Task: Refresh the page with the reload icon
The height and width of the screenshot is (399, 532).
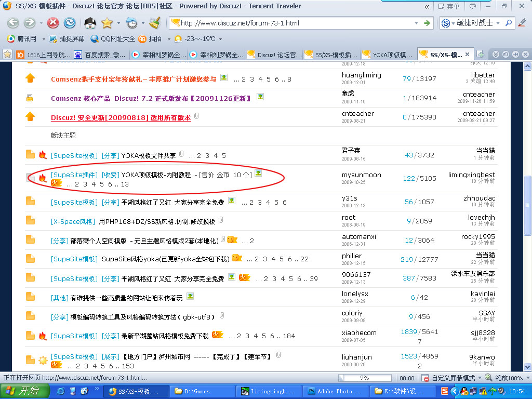Action: coord(70,23)
